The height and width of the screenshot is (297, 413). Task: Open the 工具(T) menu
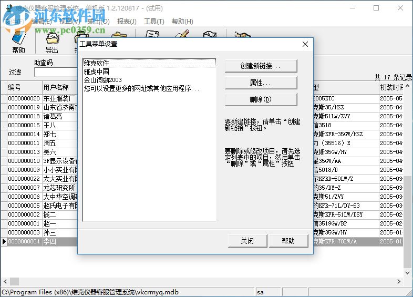click(154, 22)
